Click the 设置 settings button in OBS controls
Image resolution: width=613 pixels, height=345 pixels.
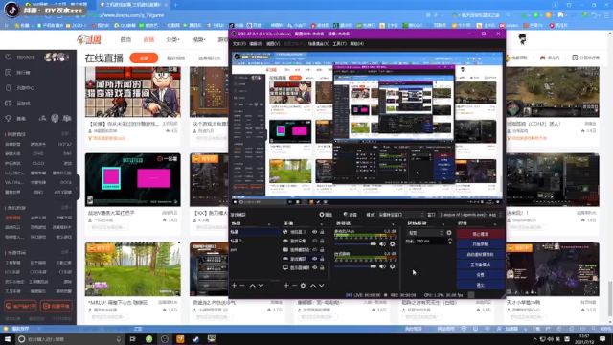point(481,275)
